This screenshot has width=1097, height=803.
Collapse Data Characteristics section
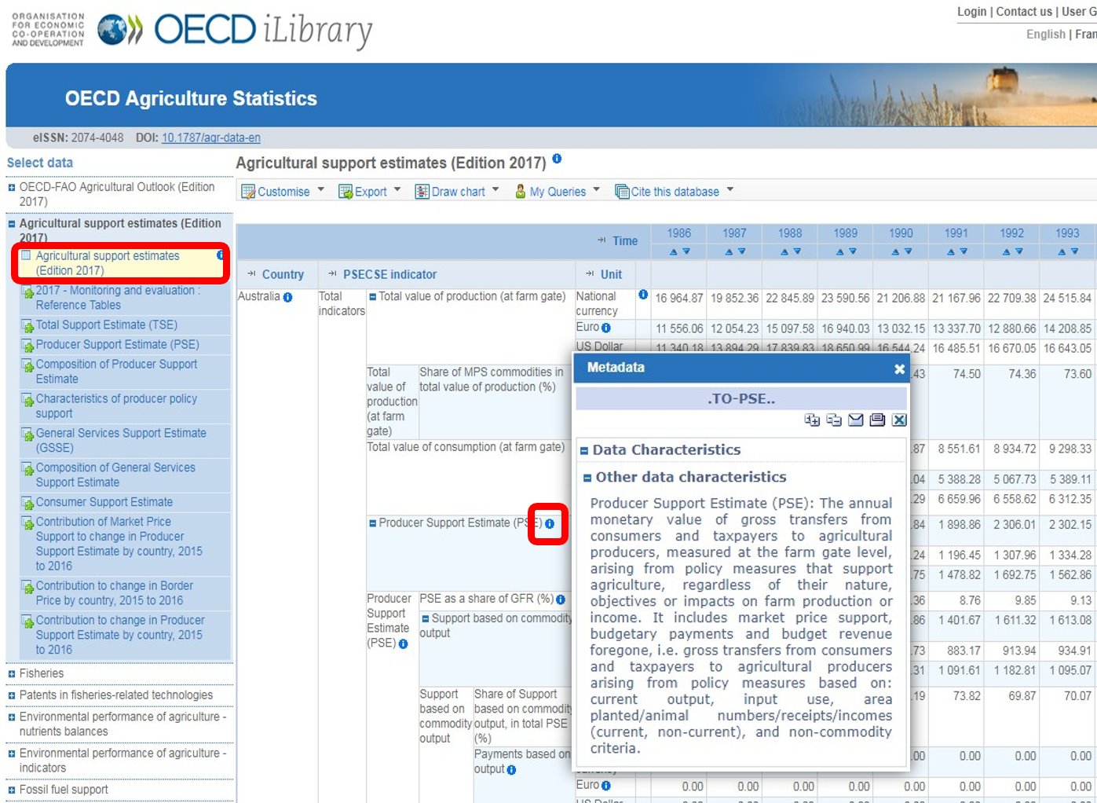coord(584,451)
